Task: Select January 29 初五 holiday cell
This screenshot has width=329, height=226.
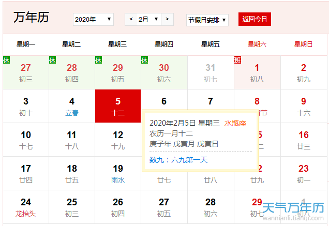Action: pyautogui.click(x=118, y=72)
